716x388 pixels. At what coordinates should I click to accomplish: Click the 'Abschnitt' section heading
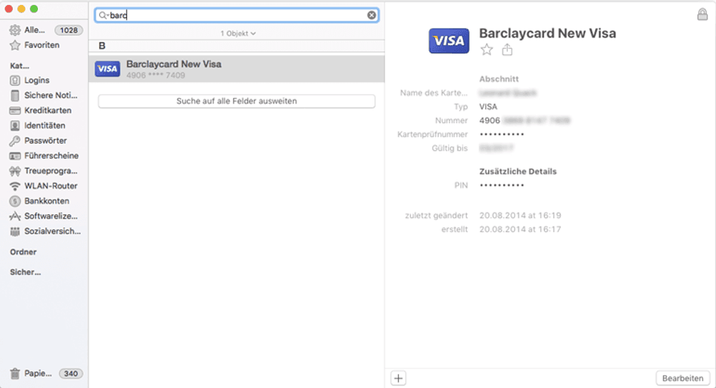(x=499, y=79)
